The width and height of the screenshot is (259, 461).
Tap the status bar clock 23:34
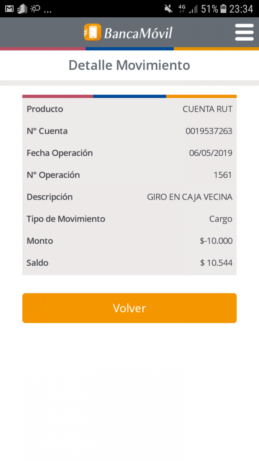241,9
